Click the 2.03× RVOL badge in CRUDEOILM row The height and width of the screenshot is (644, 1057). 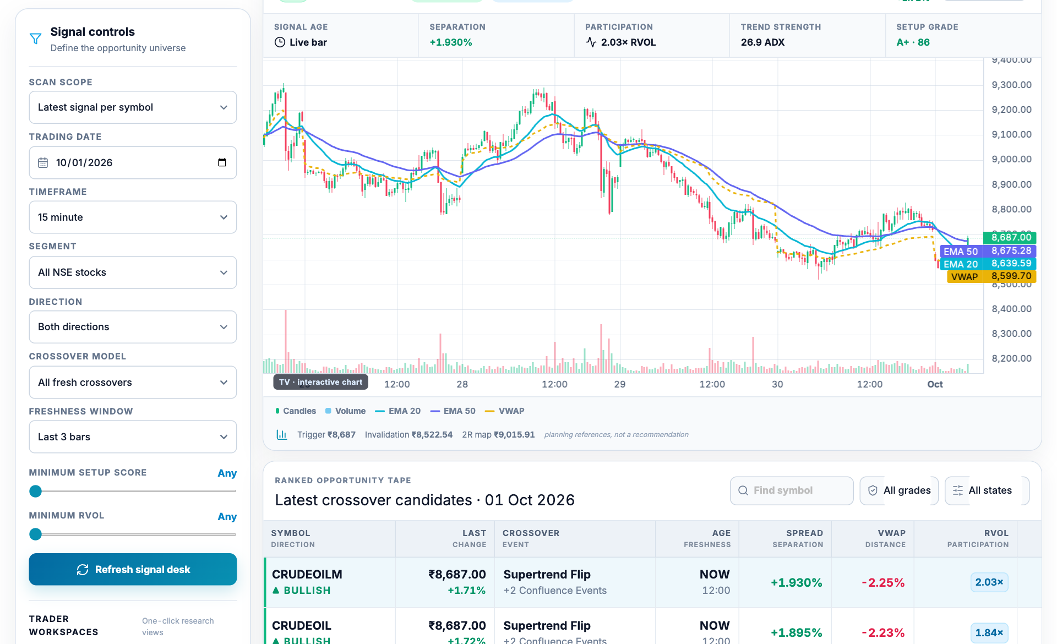point(989,582)
